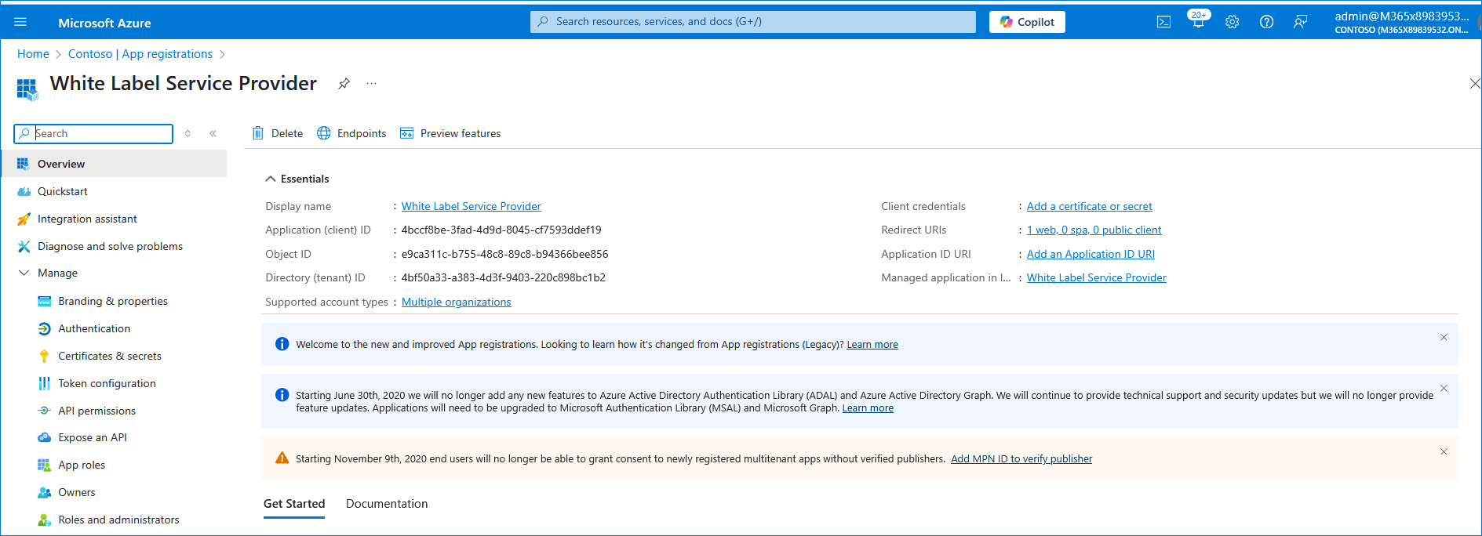Click Add a certificate or secret link

coord(1089,206)
